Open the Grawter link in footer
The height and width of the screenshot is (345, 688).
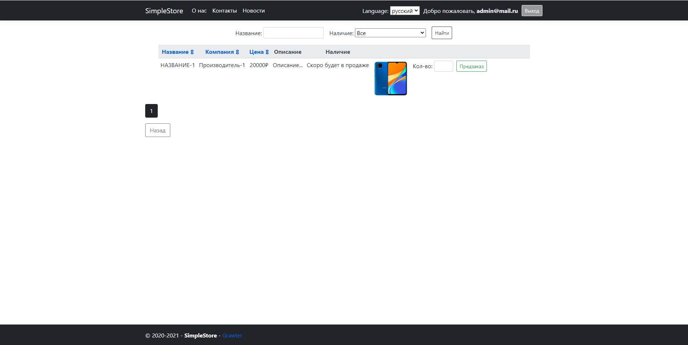coord(232,335)
